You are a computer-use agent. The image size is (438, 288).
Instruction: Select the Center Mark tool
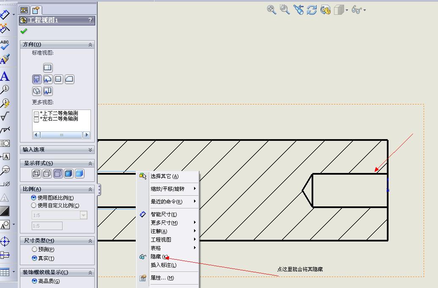[x=5, y=241]
